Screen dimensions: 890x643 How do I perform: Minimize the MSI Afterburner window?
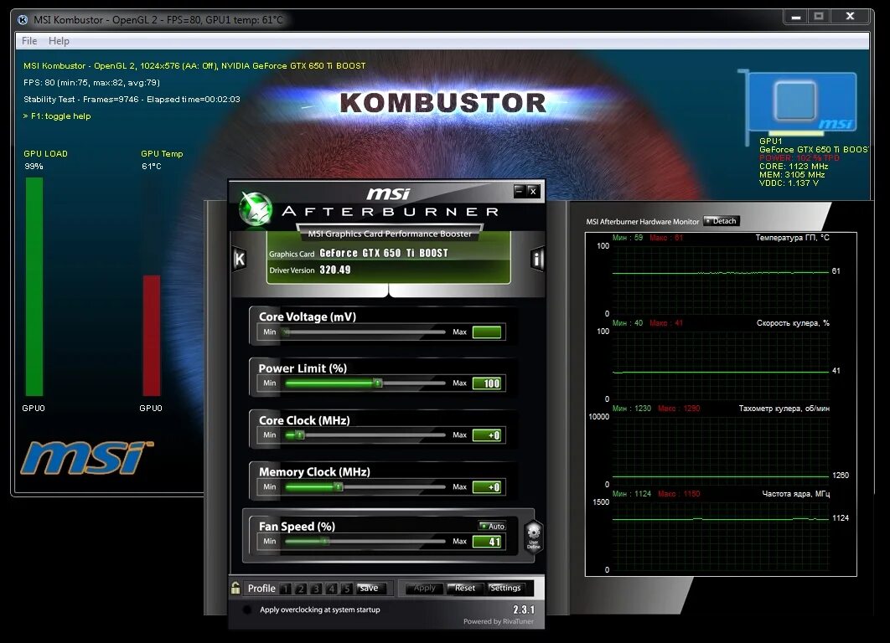[519, 191]
